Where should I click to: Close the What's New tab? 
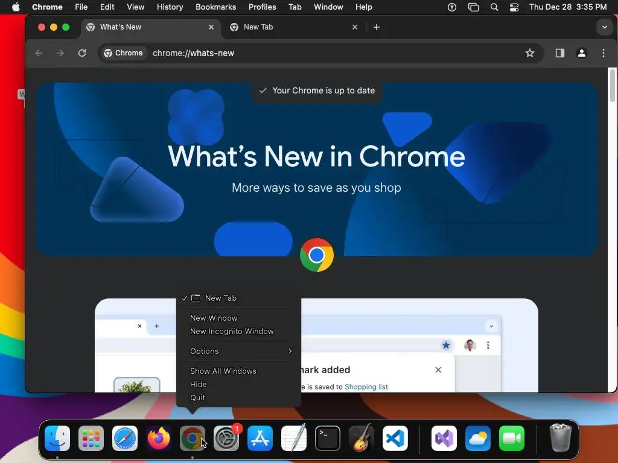pyautogui.click(x=211, y=27)
